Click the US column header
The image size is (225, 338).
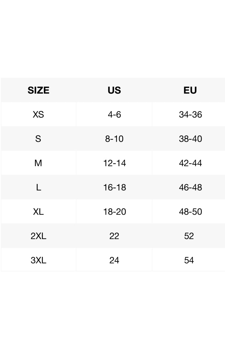click(x=114, y=90)
